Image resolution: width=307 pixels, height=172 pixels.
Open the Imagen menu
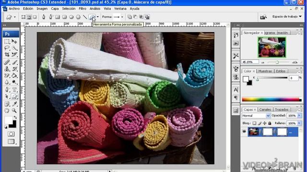42,9
